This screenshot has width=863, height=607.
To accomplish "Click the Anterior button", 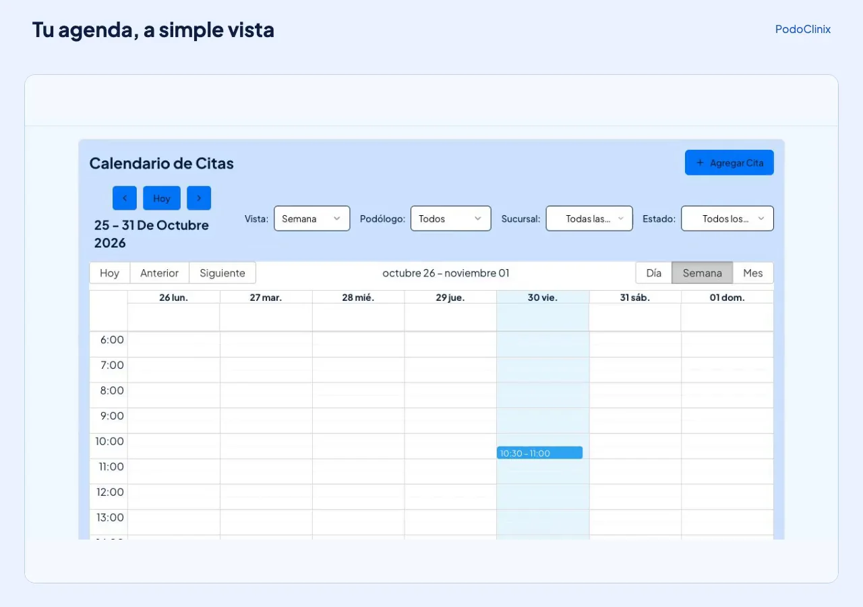I will [160, 273].
